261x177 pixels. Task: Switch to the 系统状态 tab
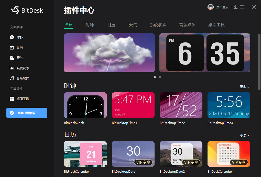tap(158, 25)
